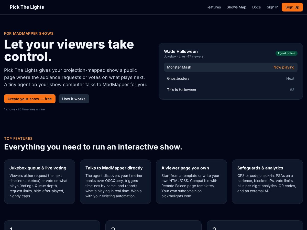Click the 1 shows · 20 timelines online text
This screenshot has height=230, width=307.
[24, 109]
